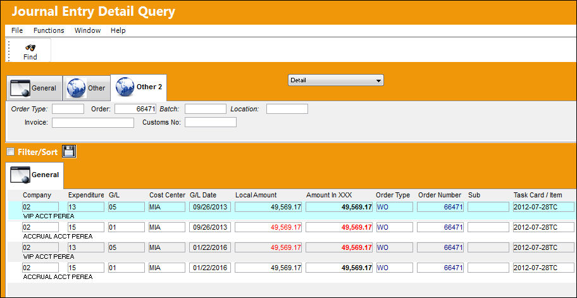Click order number 66471 in first highlighted row
The width and height of the screenshot is (577, 298).
click(x=440, y=207)
